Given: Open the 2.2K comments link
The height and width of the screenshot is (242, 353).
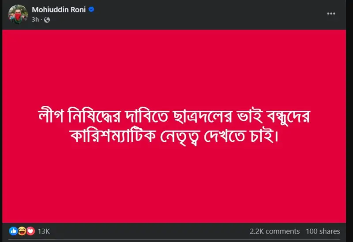Looking at the screenshot, I should [274, 231].
